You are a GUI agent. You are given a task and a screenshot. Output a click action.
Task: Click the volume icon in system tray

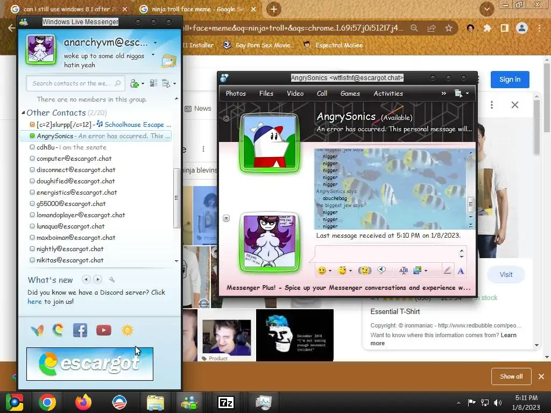pyautogui.click(x=498, y=403)
